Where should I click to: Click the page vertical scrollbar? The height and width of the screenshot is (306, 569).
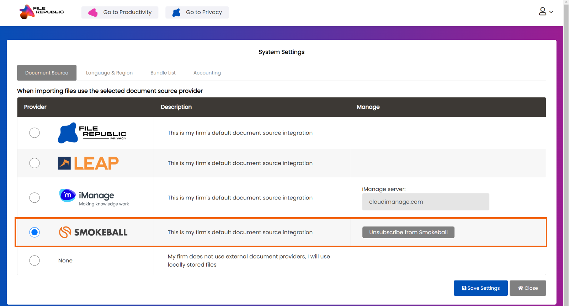(566, 153)
